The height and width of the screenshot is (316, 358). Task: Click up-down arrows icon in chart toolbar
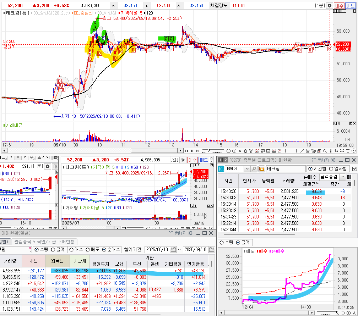336,151
